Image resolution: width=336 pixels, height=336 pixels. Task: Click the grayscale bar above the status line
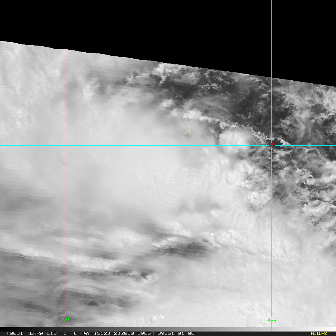click(x=168, y=329)
